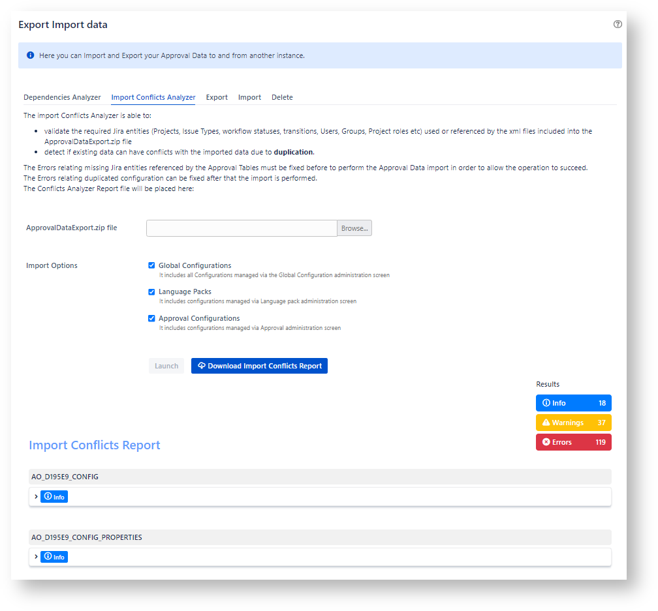Click the Results label
This screenshot has width=658, height=611.
[x=548, y=384]
